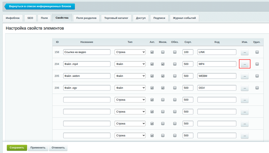The height and width of the screenshot is (153, 269).
Task: Click edit button in last empty row
Action: tap(244, 136)
